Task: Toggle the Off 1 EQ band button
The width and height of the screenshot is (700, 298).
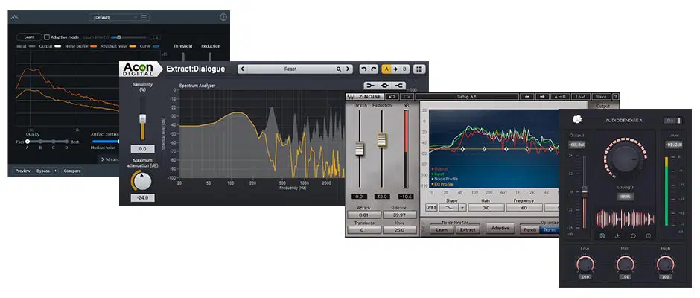Action: 431,208
